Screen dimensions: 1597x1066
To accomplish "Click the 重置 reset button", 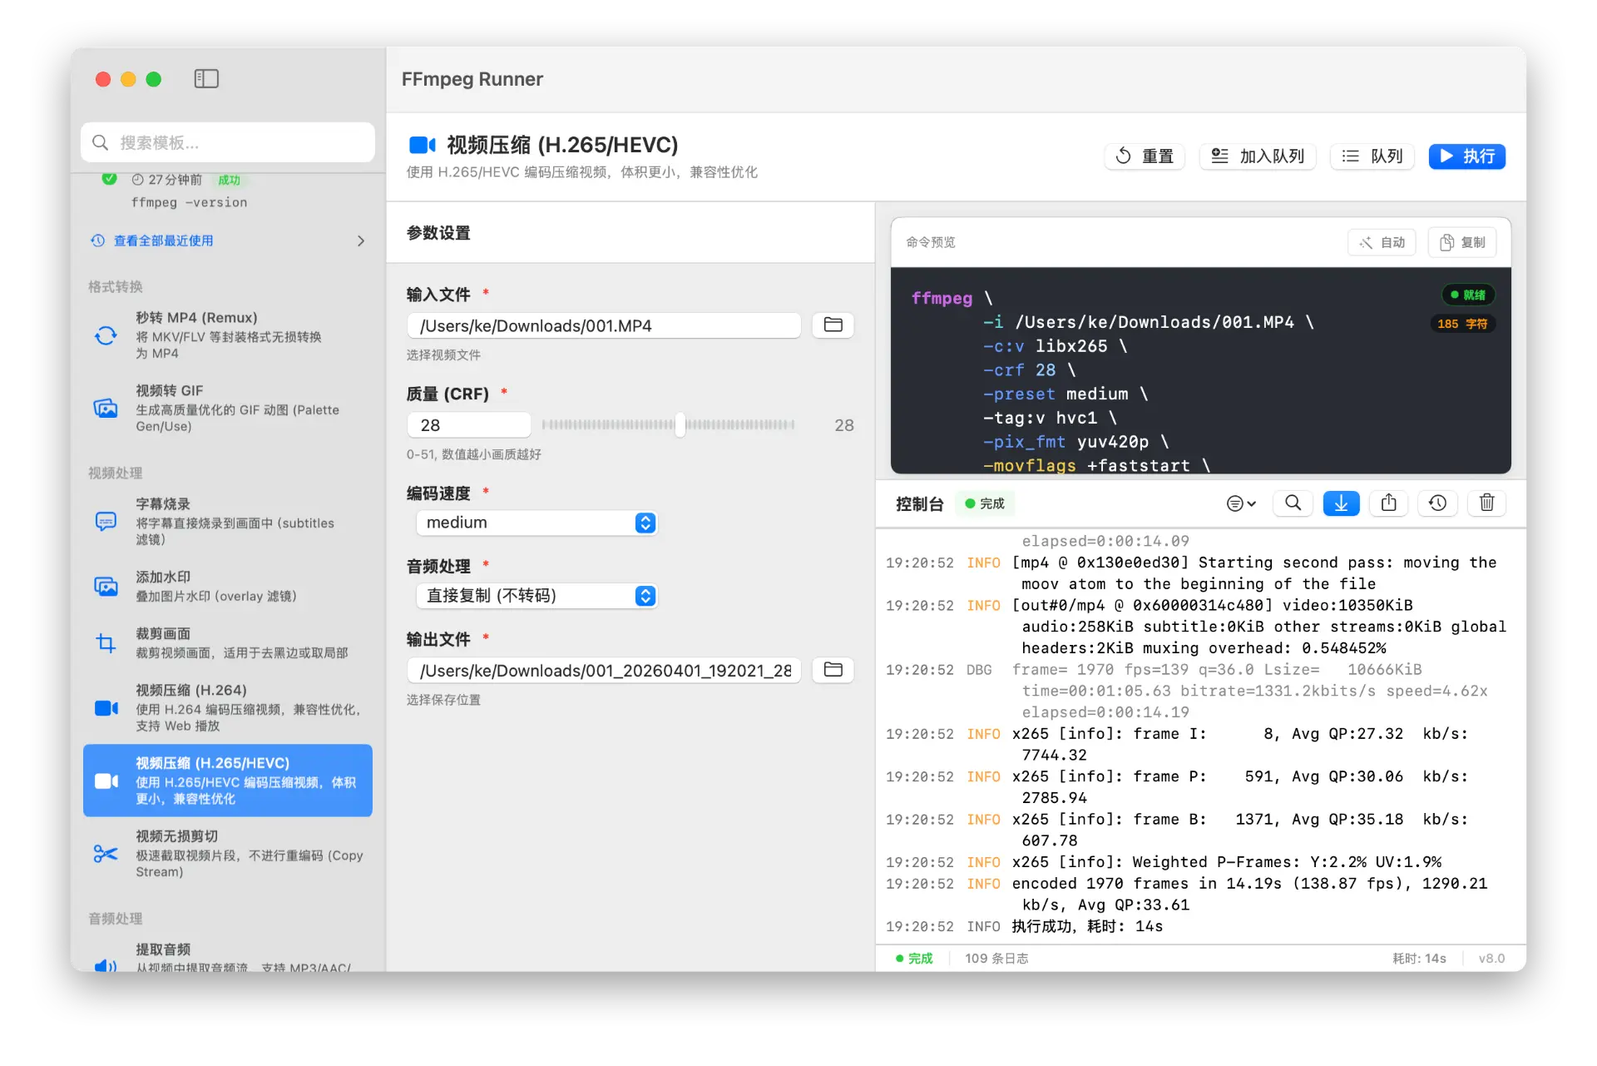I will (1145, 156).
